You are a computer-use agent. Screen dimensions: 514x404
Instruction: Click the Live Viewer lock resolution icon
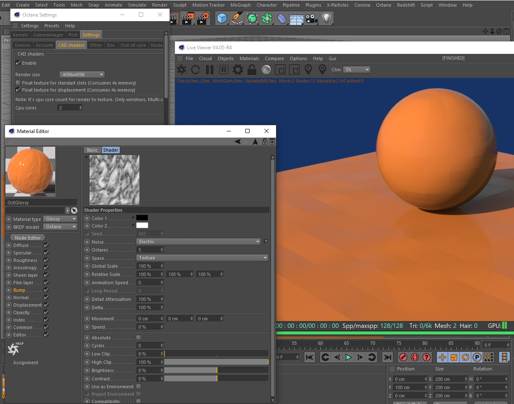tap(252, 70)
